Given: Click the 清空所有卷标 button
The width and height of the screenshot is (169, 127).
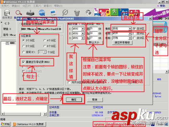Looking at the screenshot, I should [122, 43].
